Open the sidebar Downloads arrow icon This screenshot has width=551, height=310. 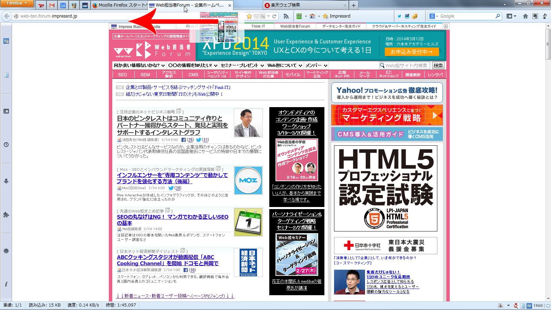pos(6,181)
